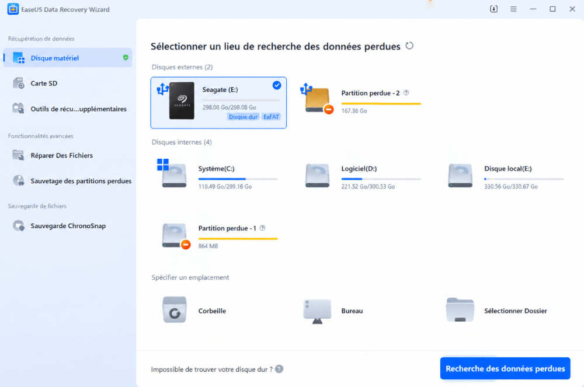This screenshot has height=387, width=584.
Task: Click the 167.38 Go size text
Action: [x=354, y=111]
